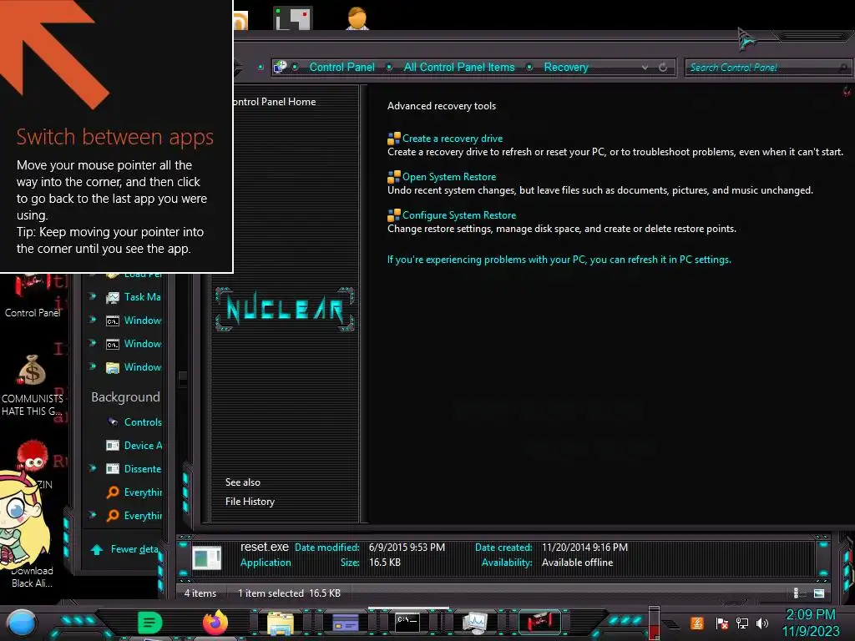This screenshot has width=855, height=641.
Task: Click the refresh icon in the address bar
Action: pos(662,68)
